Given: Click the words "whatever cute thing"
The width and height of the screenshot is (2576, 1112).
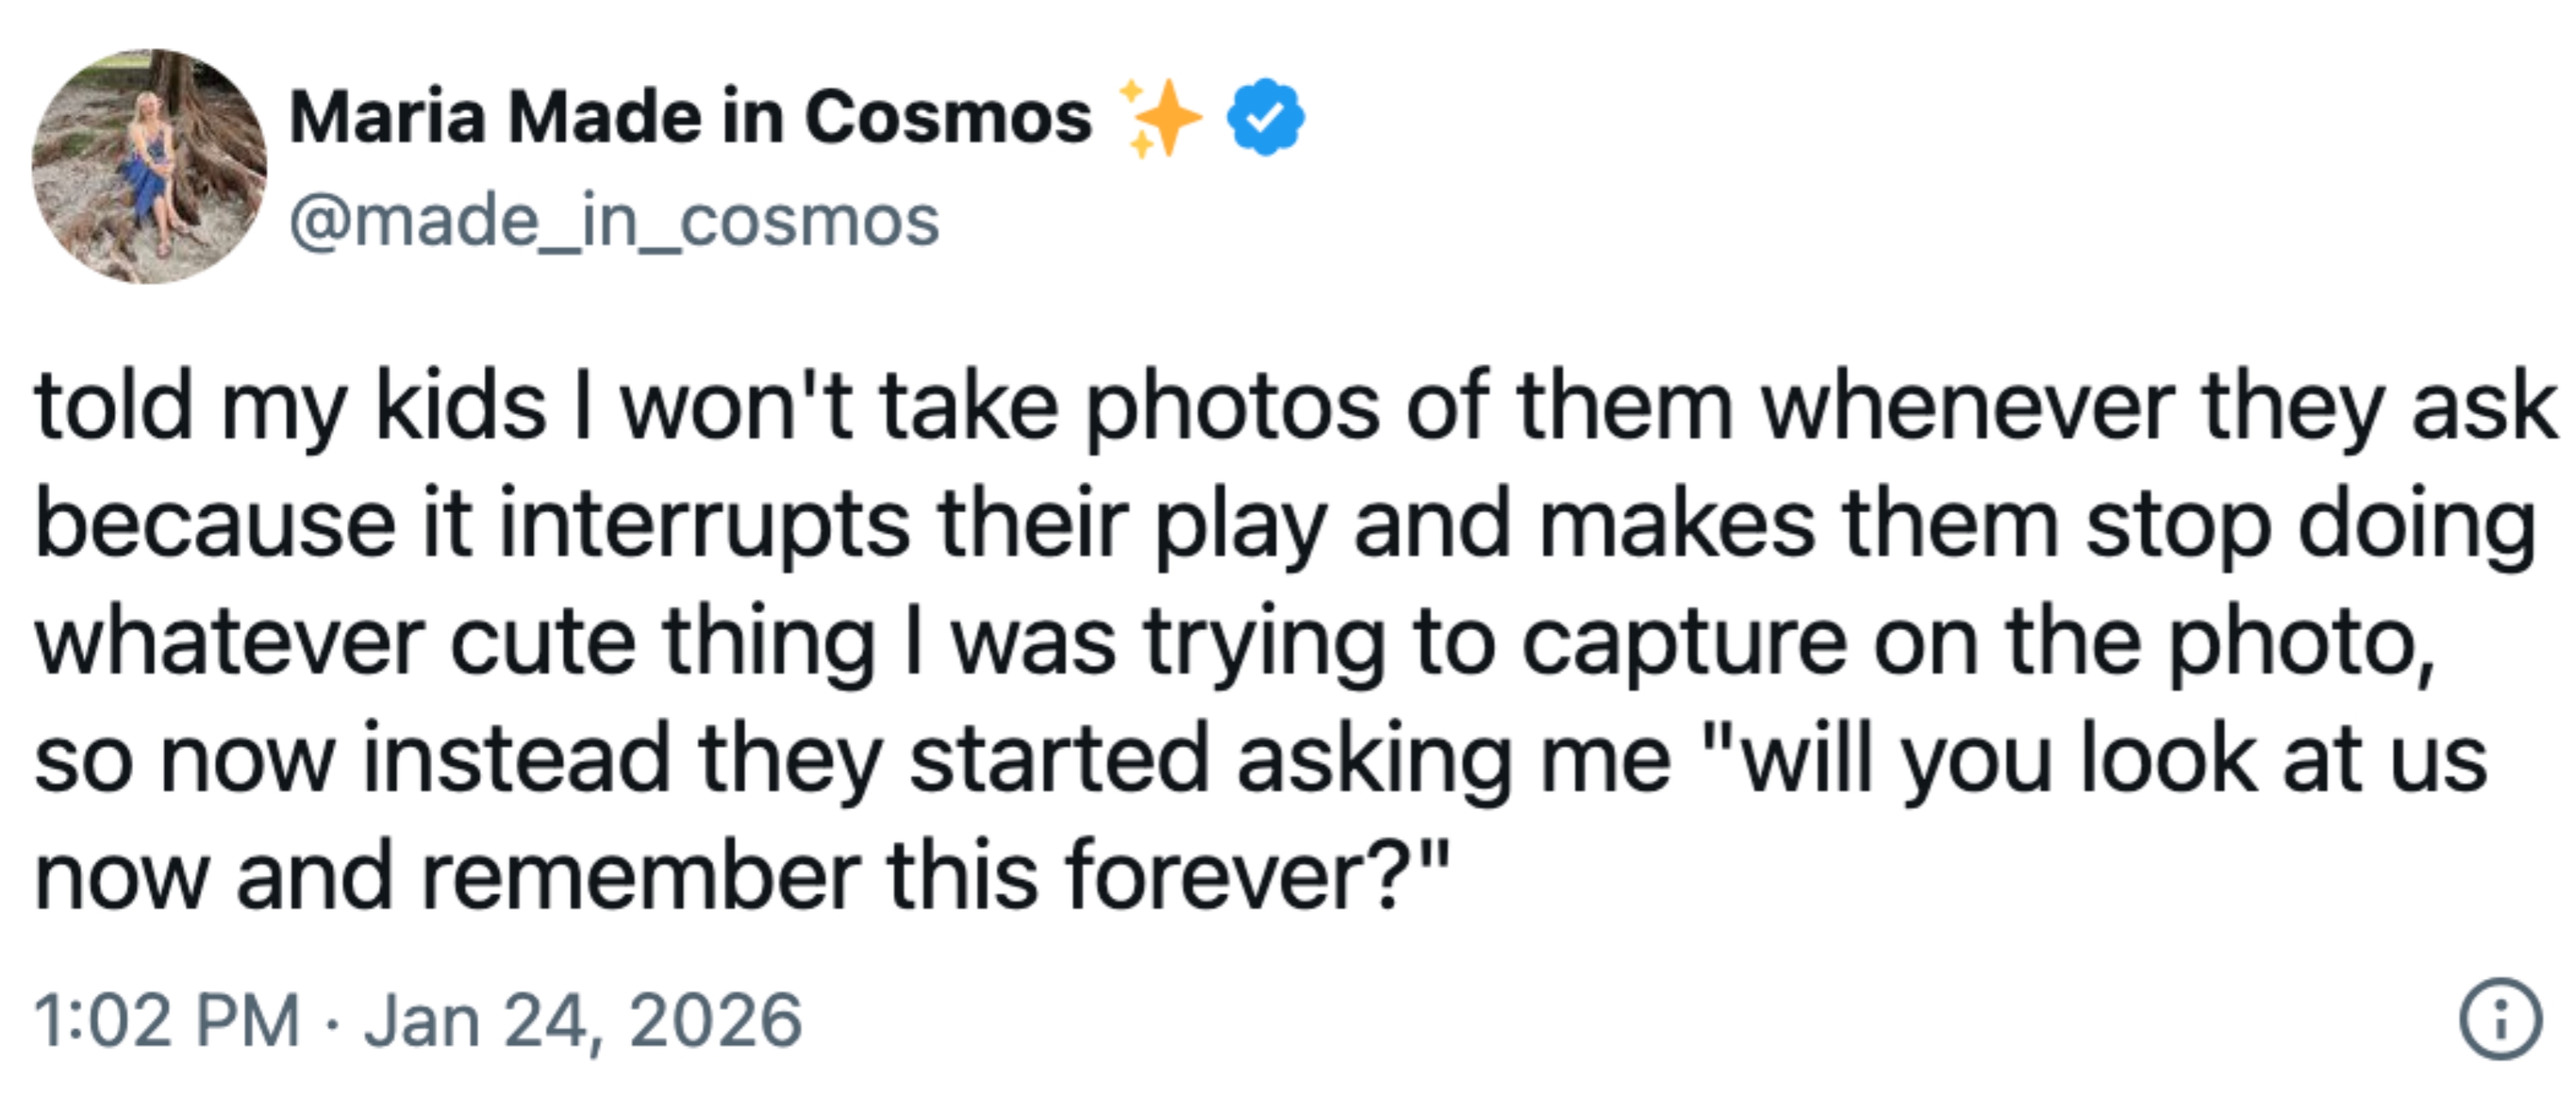Looking at the screenshot, I should coord(455,642).
